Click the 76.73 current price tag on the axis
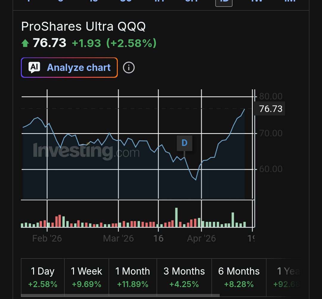 (x=270, y=109)
